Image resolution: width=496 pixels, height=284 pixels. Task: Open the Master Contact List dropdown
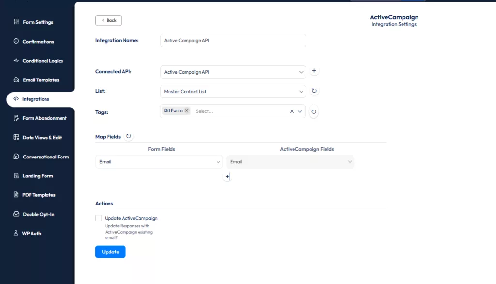point(233,91)
